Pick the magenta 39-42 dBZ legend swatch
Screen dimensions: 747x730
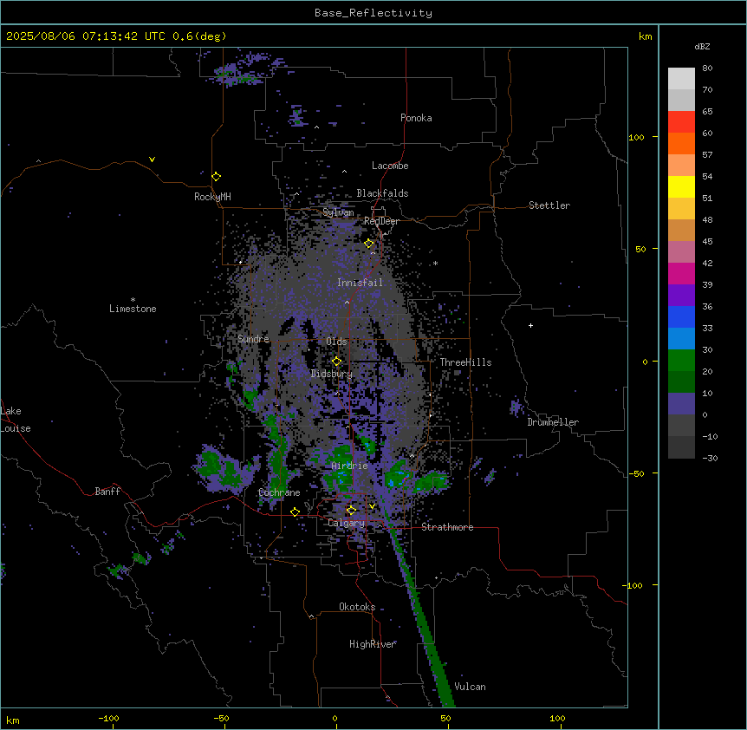tap(681, 273)
